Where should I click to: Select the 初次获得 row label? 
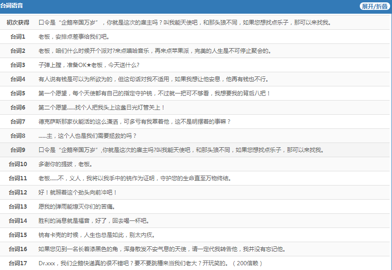pyautogui.click(x=18, y=23)
